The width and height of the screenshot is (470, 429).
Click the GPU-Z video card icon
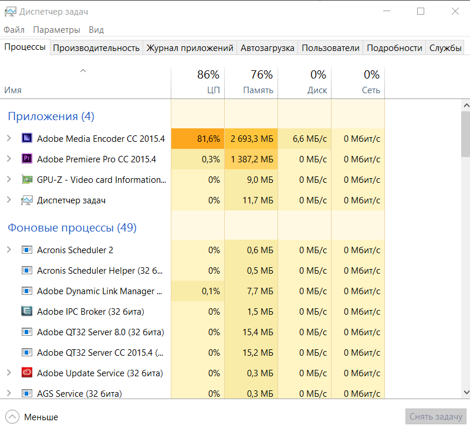coord(27,179)
